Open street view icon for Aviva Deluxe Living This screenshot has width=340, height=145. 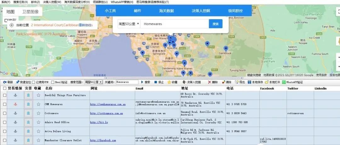tap(28, 131)
